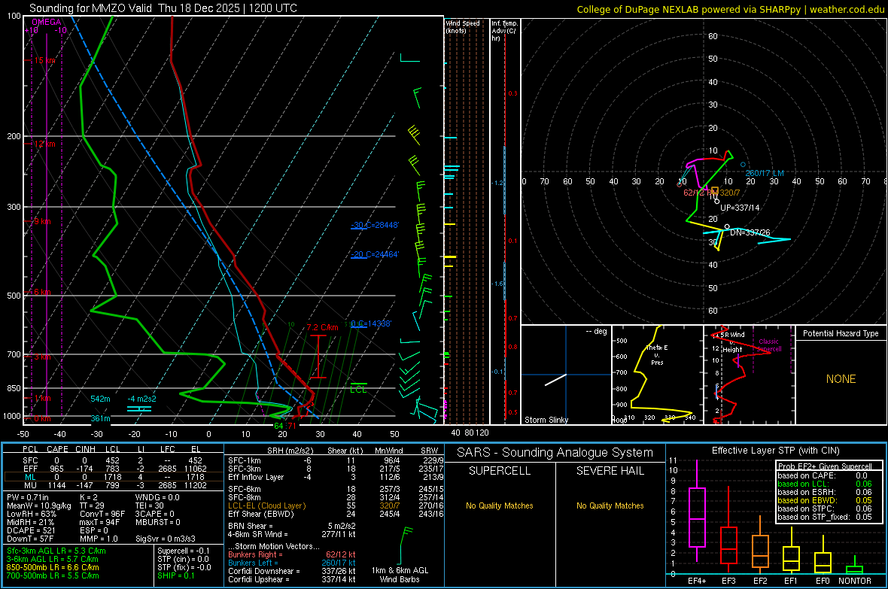Viewport: 888px width, 589px height.
Task: Click the Bunkers Left = 260/17 kt line
Action: (292, 563)
